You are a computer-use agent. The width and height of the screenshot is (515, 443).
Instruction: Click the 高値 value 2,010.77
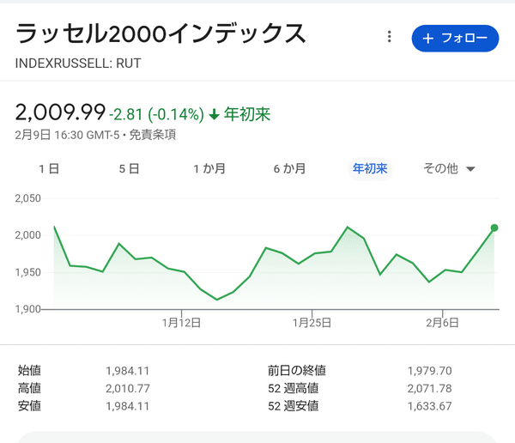point(128,389)
